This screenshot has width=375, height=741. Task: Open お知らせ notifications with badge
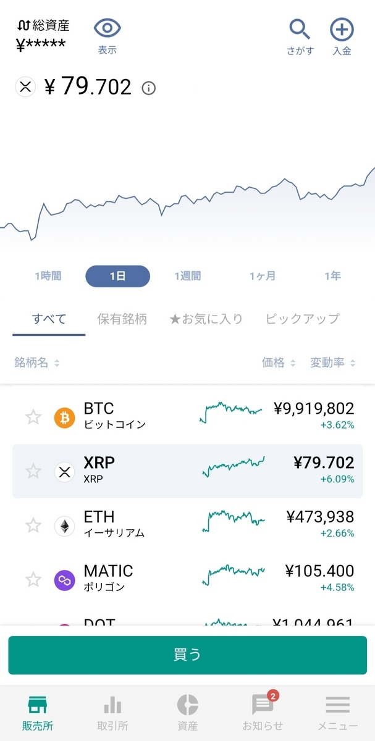click(x=263, y=704)
